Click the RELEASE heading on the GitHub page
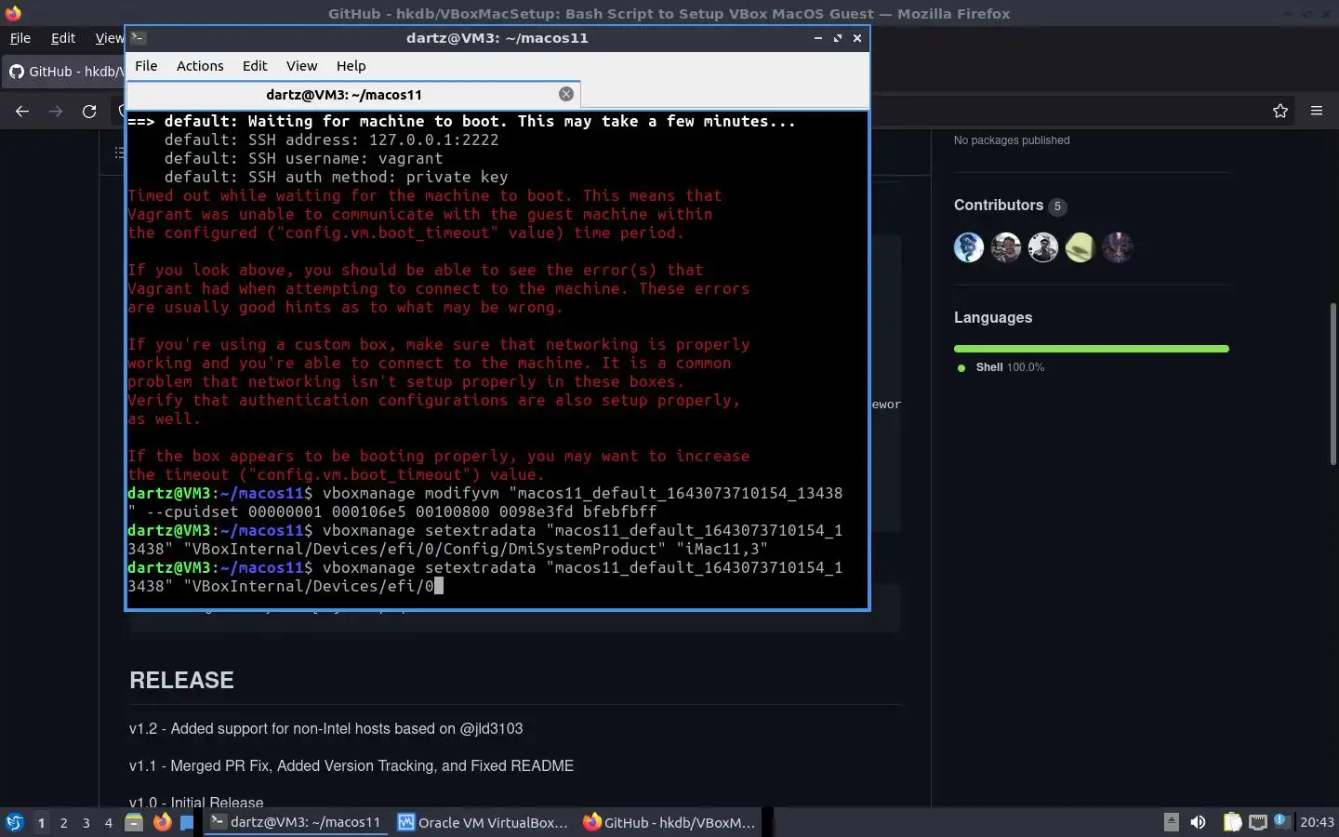This screenshot has width=1339, height=837. 181,680
